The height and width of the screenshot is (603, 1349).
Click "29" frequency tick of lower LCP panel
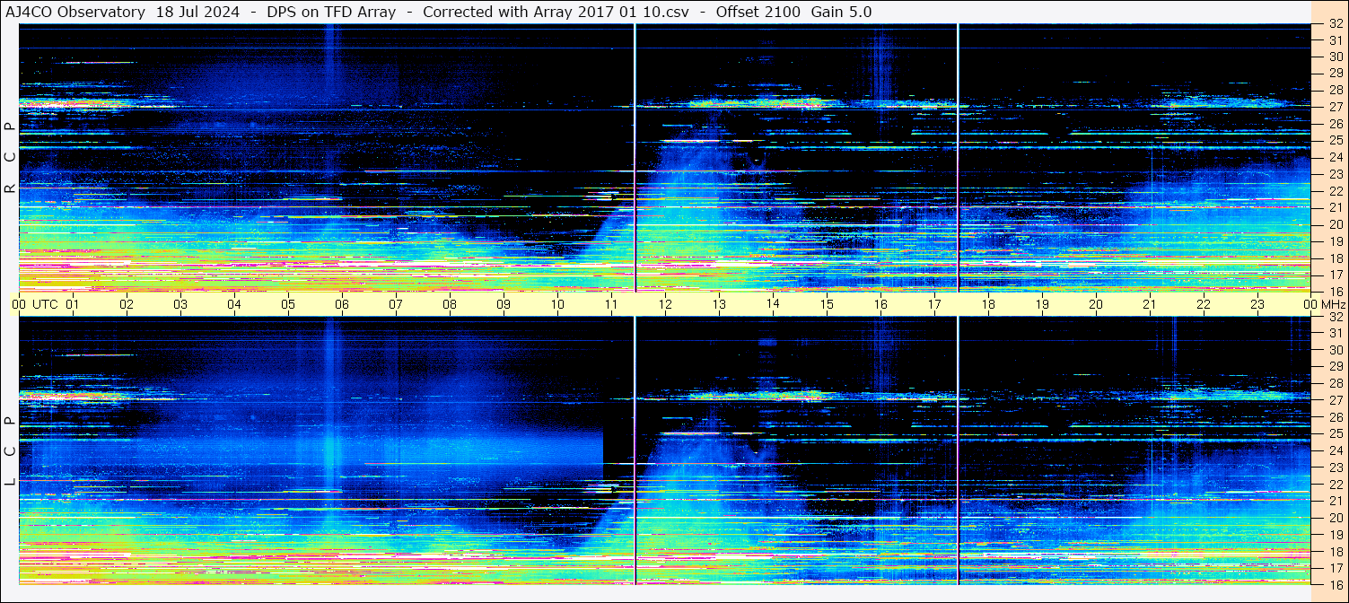(1335, 366)
